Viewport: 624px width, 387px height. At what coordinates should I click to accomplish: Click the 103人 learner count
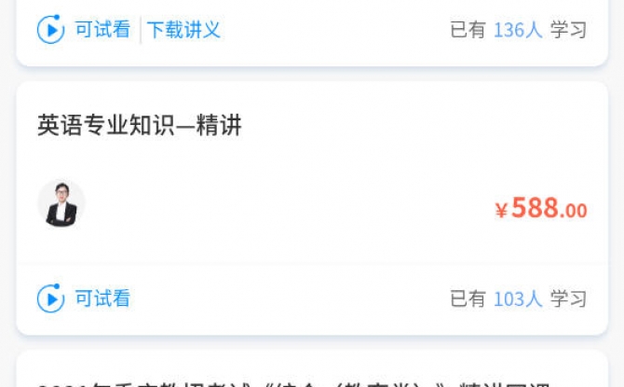click(518, 299)
